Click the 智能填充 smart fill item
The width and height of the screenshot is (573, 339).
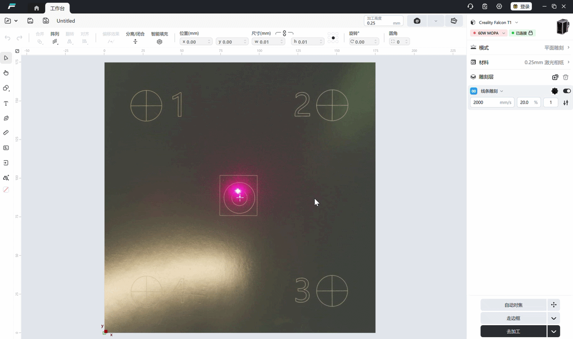click(159, 38)
